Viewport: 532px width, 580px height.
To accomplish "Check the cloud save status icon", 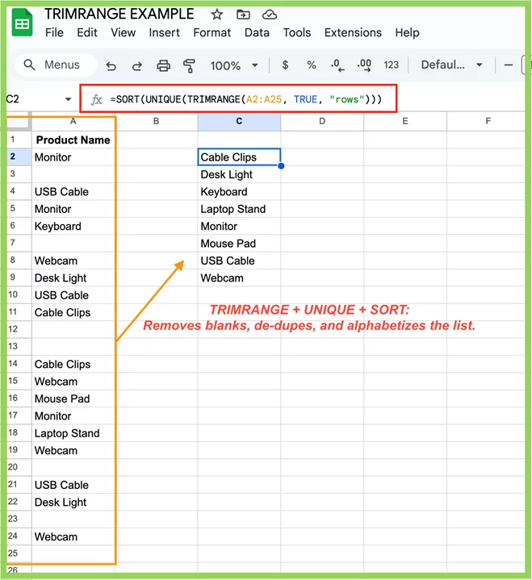I will point(270,15).
